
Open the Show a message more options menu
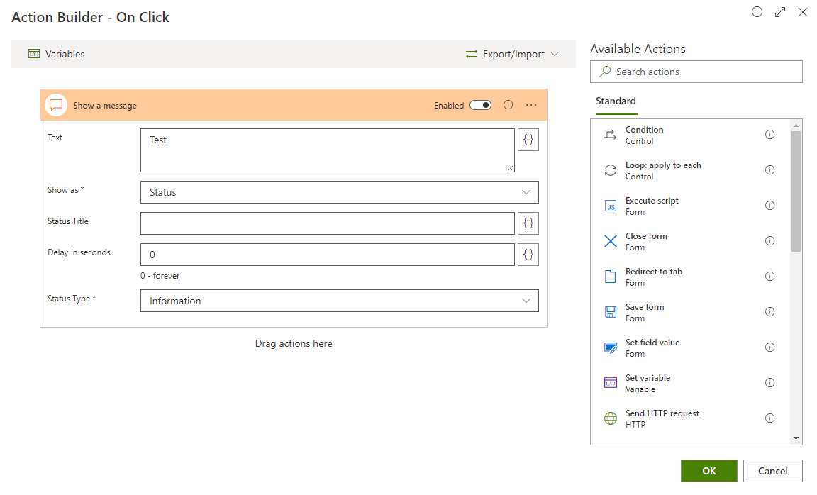click(531, 105)
